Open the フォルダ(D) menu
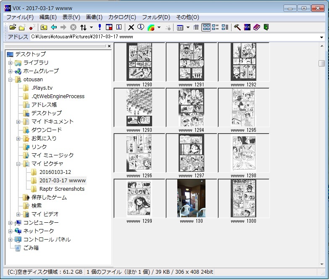The height and width of the screenshot is (280, 329). (x=156, y=17)
